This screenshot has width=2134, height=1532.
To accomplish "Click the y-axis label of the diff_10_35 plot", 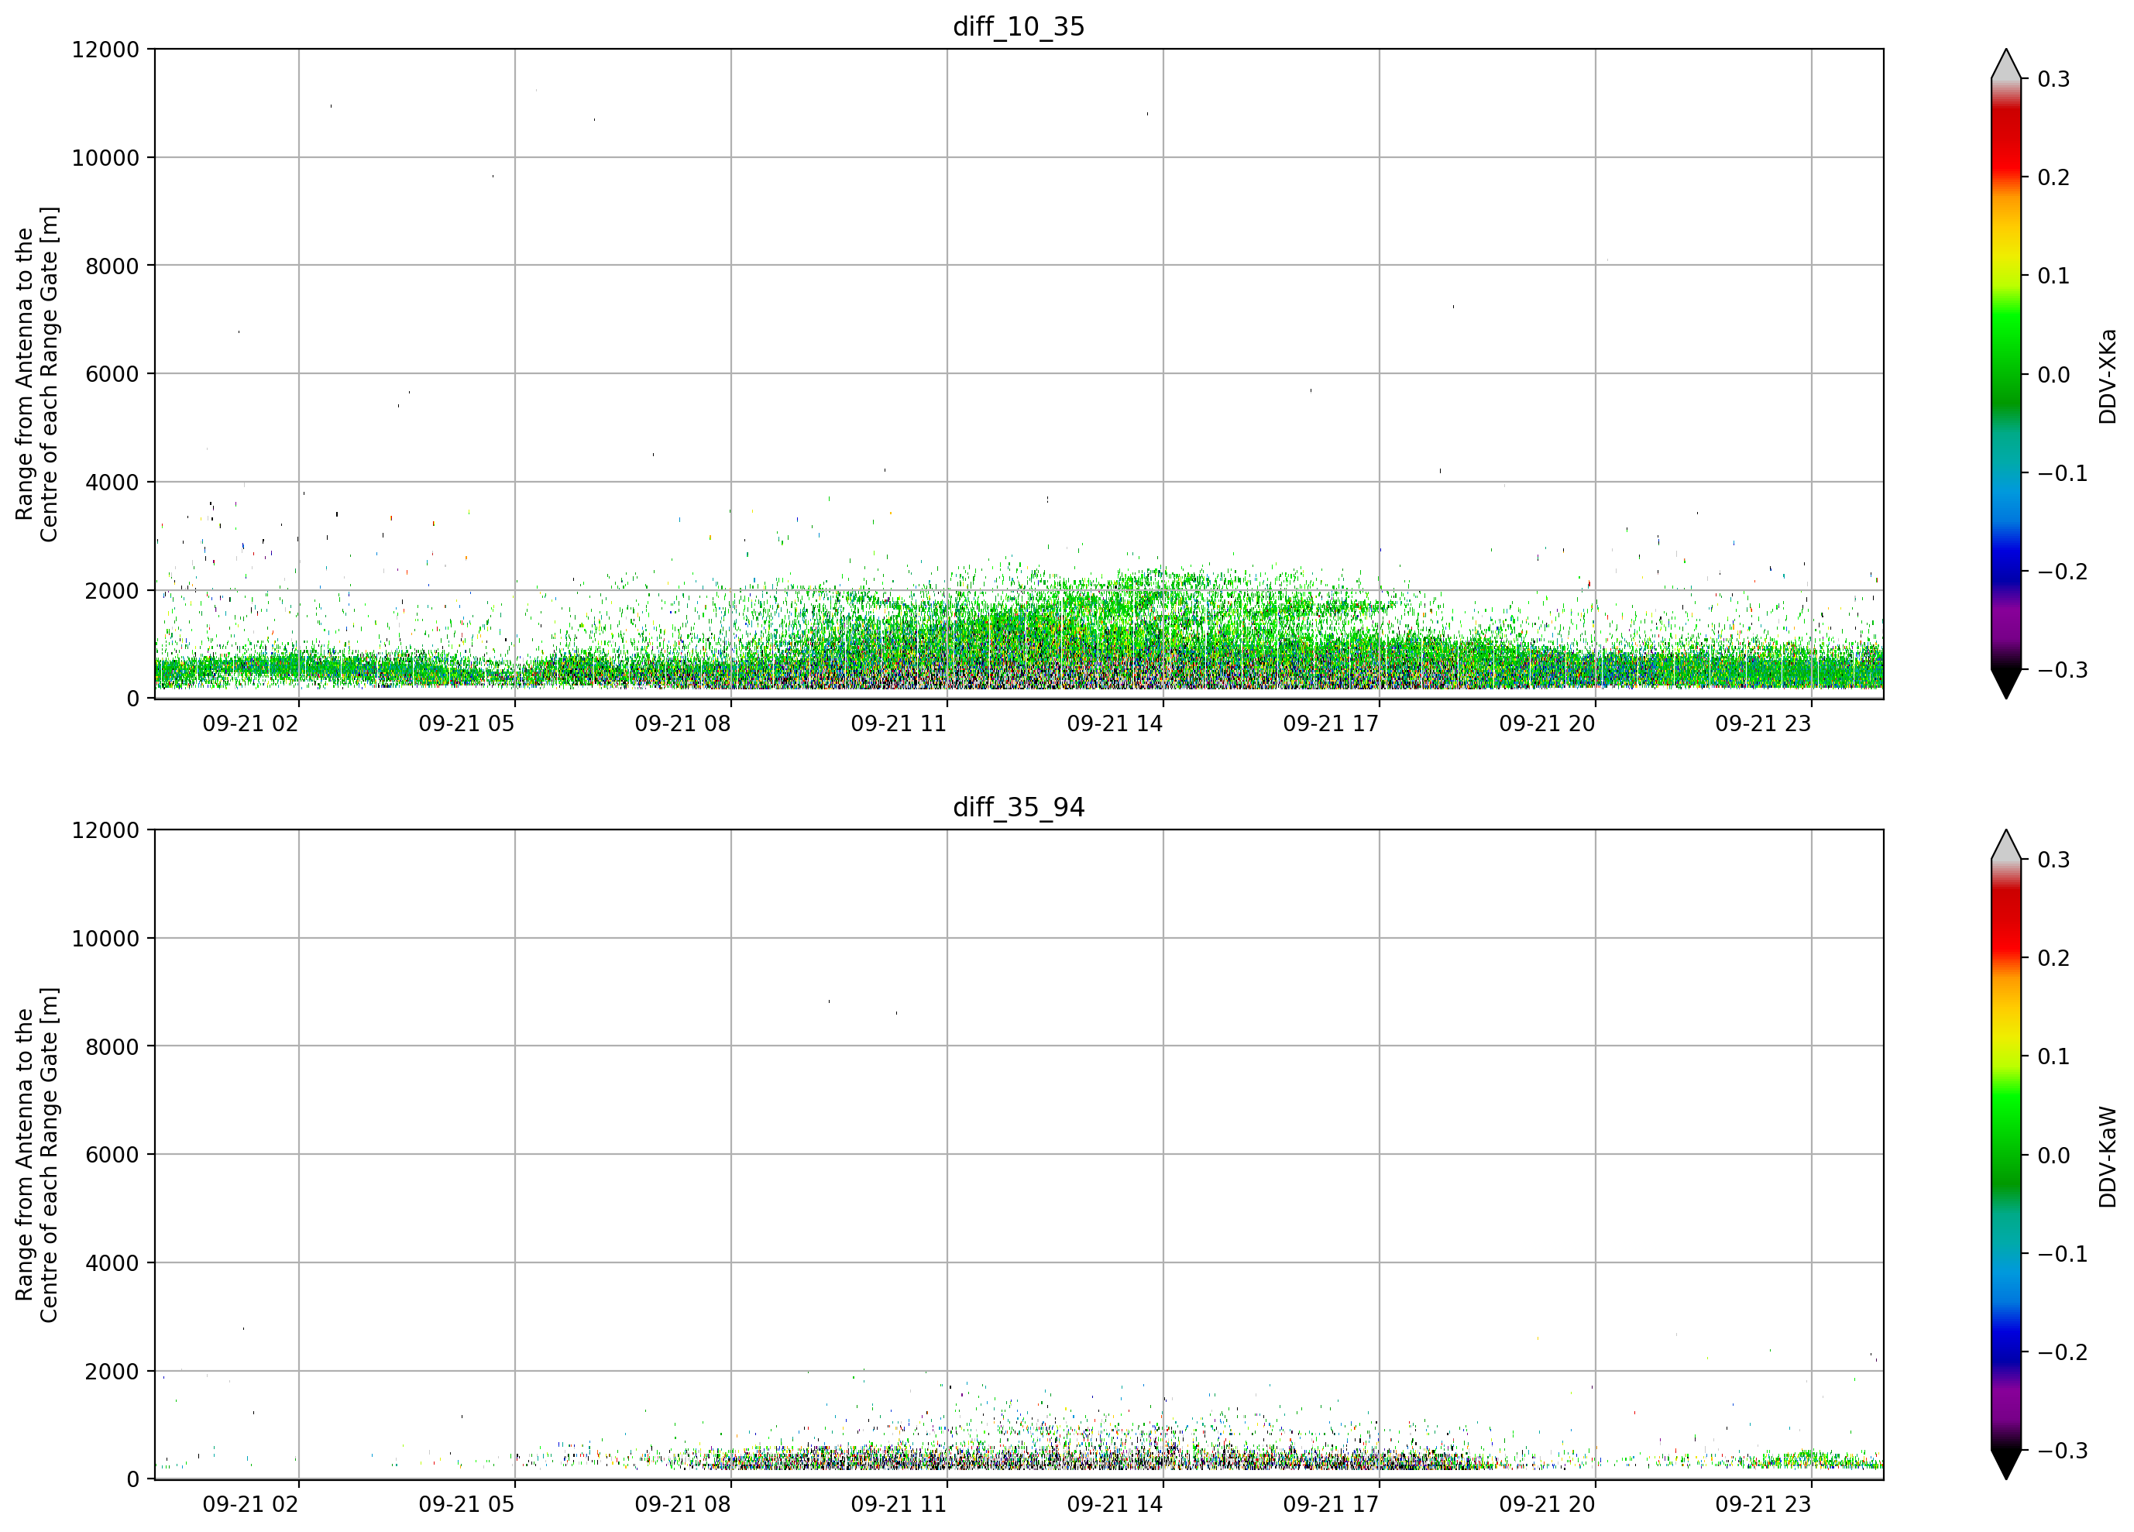I will 36,373.
